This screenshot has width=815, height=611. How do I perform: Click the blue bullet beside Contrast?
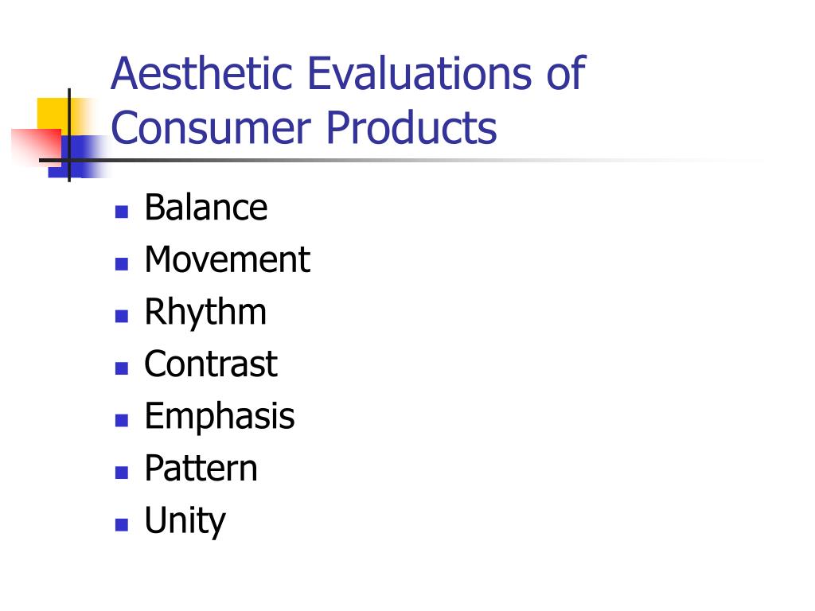coord(122,368)
